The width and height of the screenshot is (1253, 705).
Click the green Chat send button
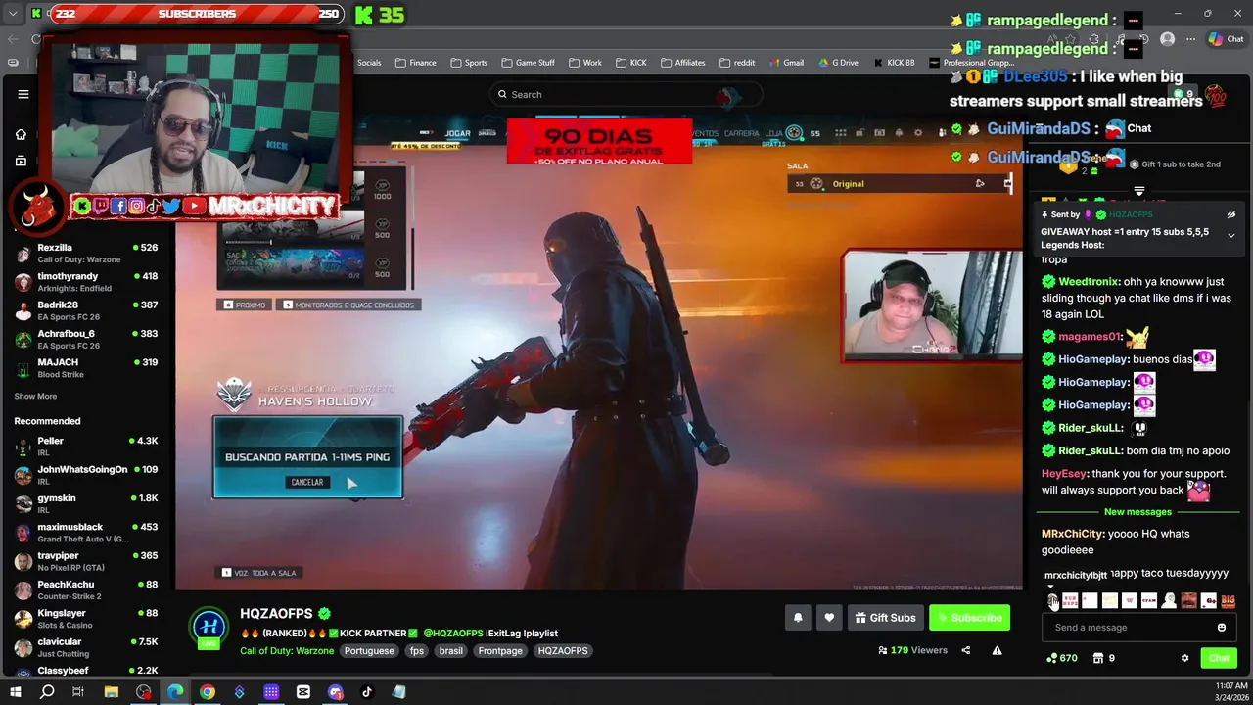pyautogui.click(x=1219, y=658)
